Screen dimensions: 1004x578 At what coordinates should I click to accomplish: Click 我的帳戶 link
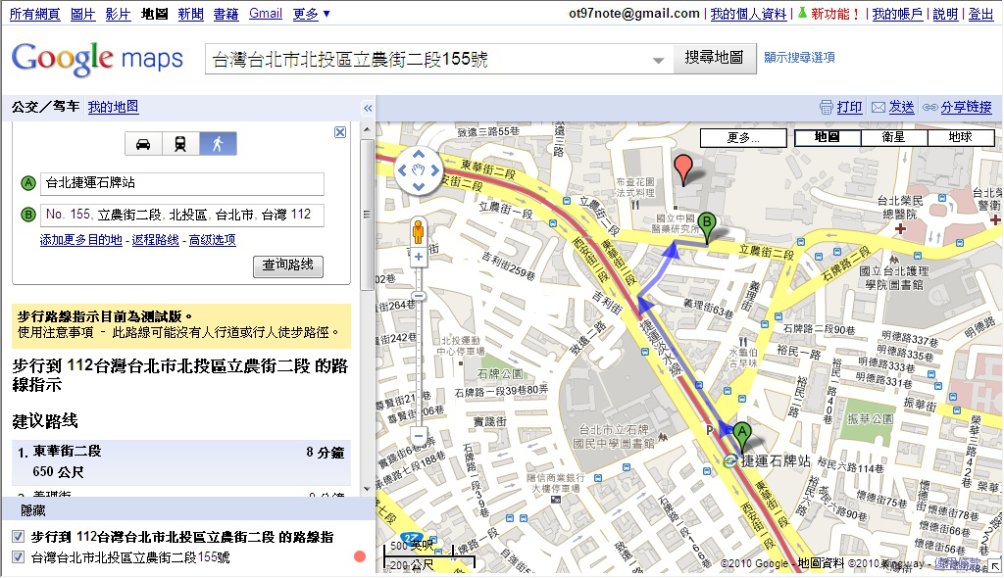click(898, 14)
